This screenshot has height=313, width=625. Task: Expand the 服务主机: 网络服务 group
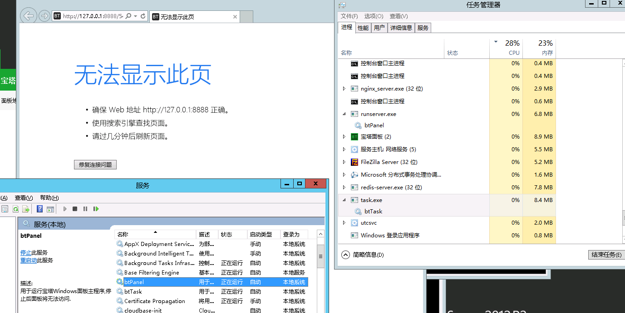(x=344, y=149)
